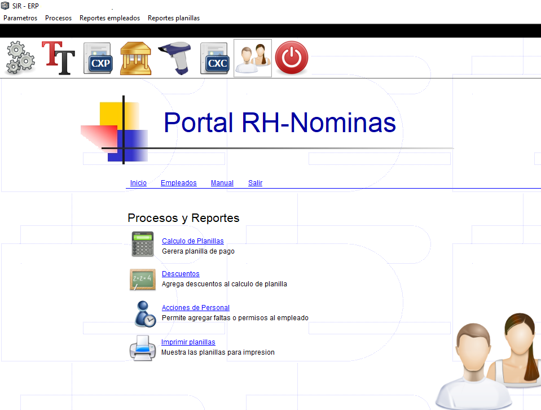Screen dimensions: 541x410
Task: Click the SIR - ERP title bar app icon
Action: [5, 6]
